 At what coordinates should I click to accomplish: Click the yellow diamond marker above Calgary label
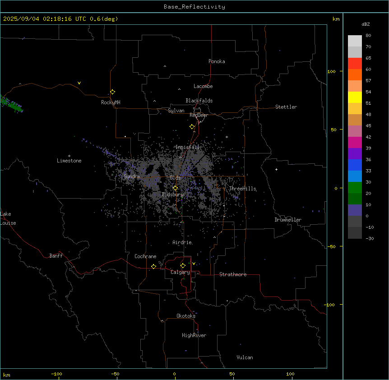(183, 266)
